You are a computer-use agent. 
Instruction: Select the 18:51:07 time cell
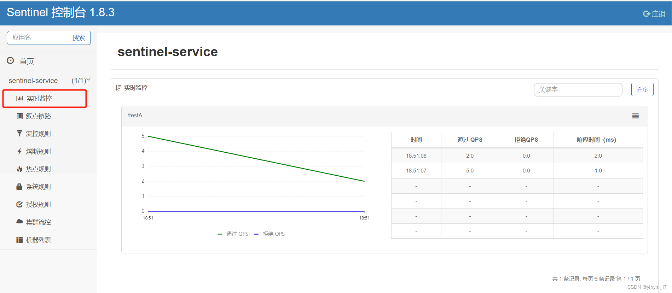[416, 171]
